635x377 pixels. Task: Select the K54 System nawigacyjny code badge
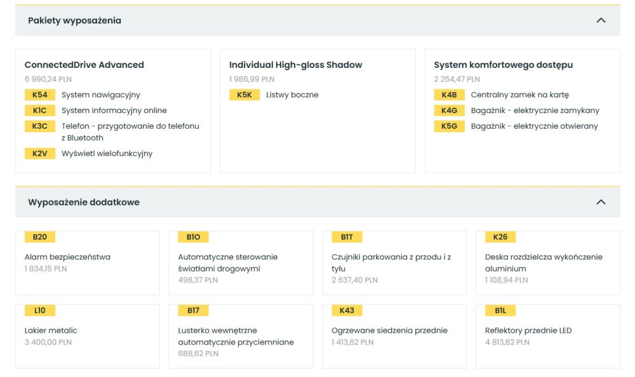[39, 95]
